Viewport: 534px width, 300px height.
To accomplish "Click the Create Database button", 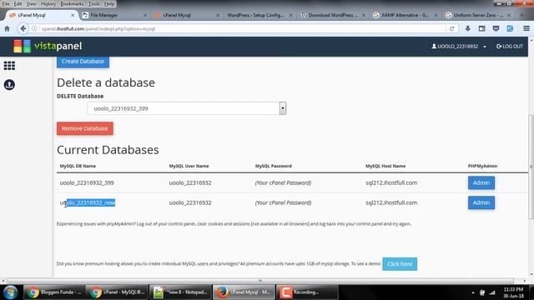I will pos(83,62).
